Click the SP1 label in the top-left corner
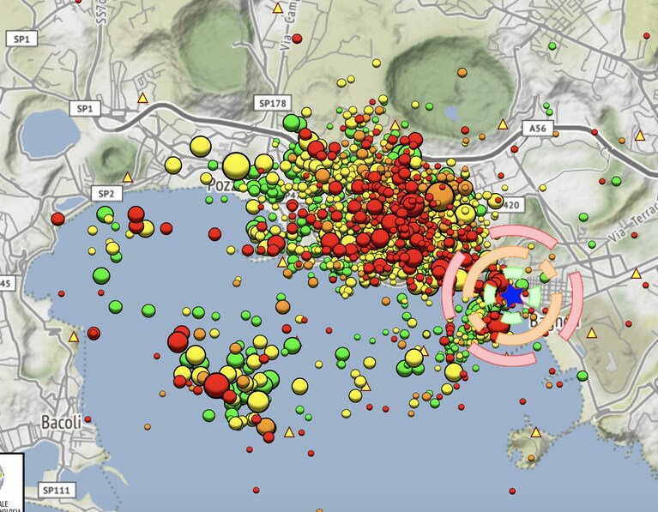The image size is (658, 512). pyautogui.click(x=21, y=39)
